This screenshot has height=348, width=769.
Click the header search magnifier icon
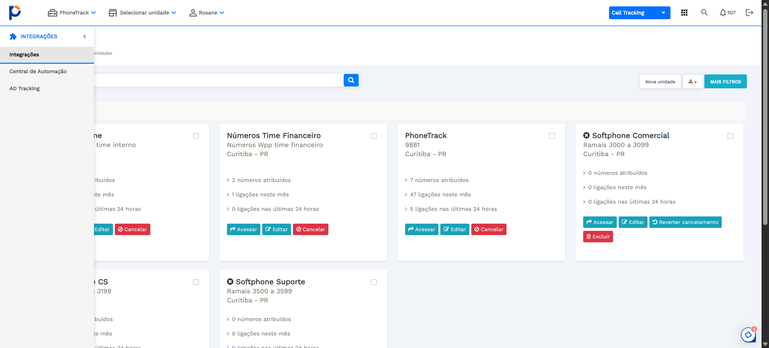(x=704, y=13)
